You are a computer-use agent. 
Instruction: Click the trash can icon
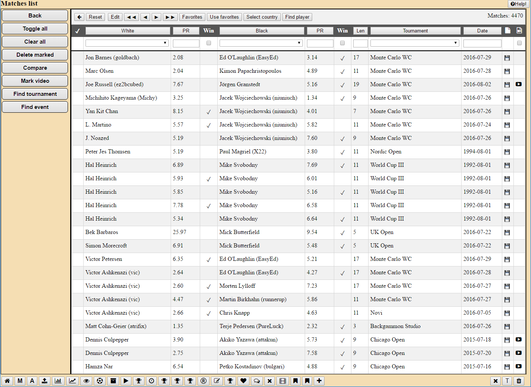click(x=519, y=381)
